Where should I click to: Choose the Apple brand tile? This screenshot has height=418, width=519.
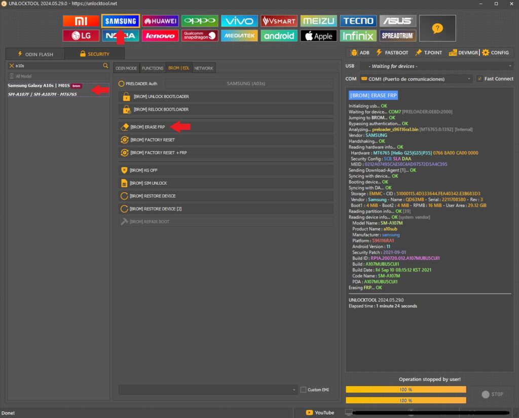(x=318, y=36)
